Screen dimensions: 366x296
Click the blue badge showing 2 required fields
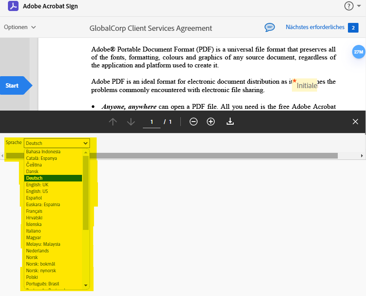coord(353,28)
